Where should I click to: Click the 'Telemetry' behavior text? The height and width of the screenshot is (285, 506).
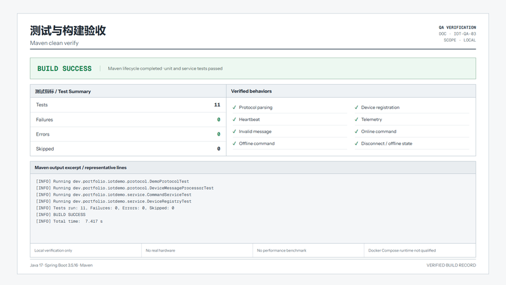point(371,119)
